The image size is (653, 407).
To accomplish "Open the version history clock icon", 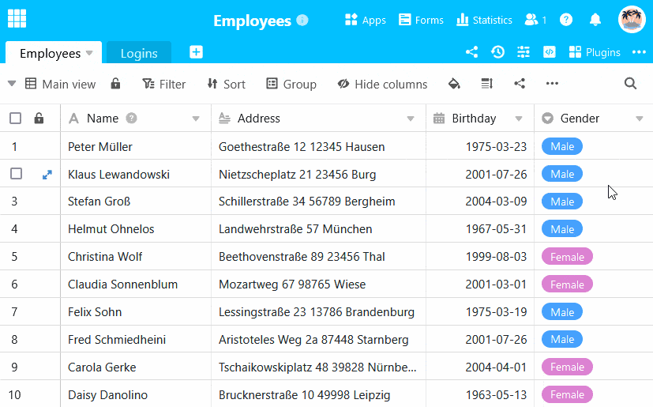I will tap(497, 52).
